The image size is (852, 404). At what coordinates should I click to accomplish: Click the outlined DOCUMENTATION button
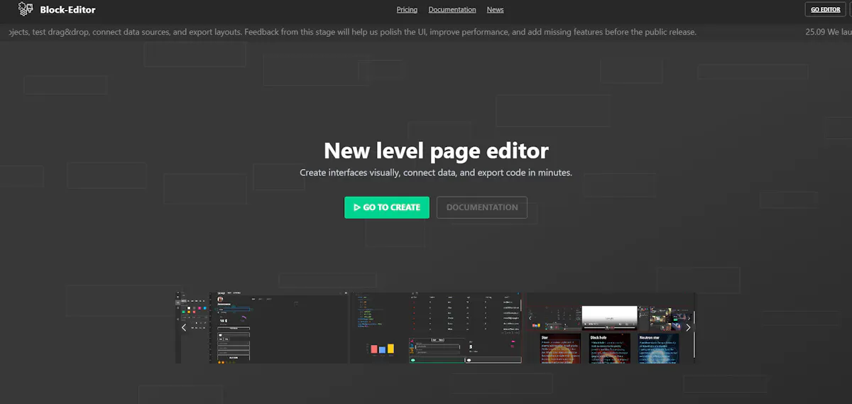pos(482,207)
